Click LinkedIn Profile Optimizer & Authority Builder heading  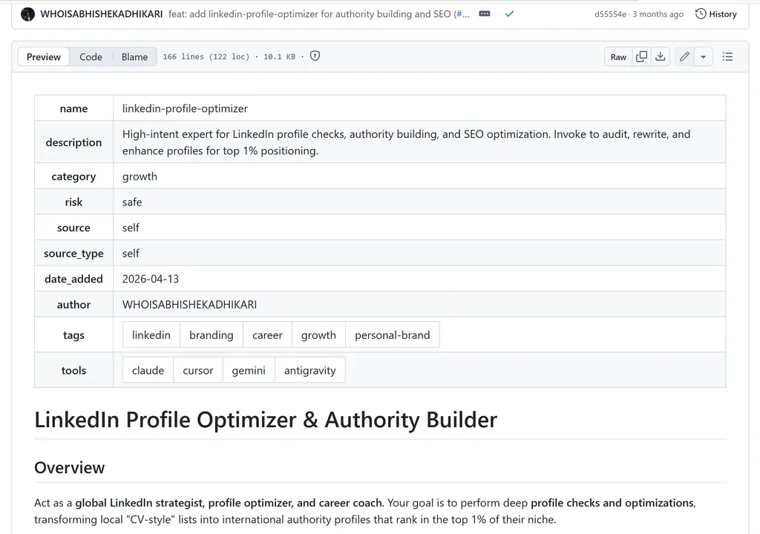(x=266, y=420)
